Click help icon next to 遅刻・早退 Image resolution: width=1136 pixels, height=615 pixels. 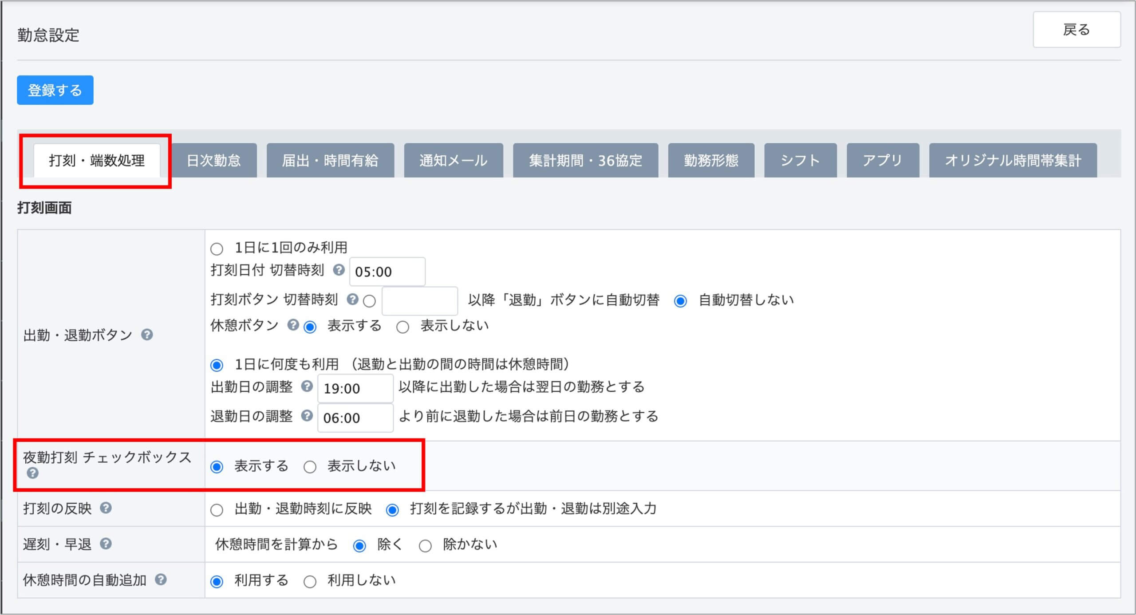106,544
